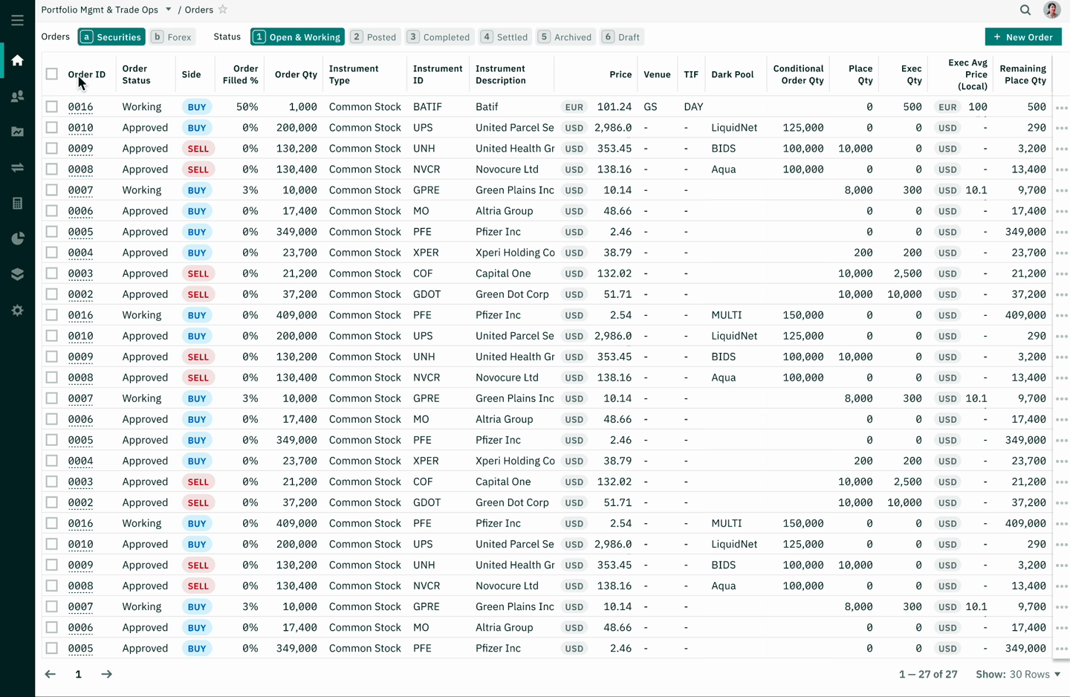
Task: Open row actions for first UNH order
Action: [1061, 149]
